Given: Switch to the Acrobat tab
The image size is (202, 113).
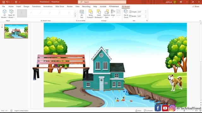Looking at the screenshot, I should click(103, 6).
